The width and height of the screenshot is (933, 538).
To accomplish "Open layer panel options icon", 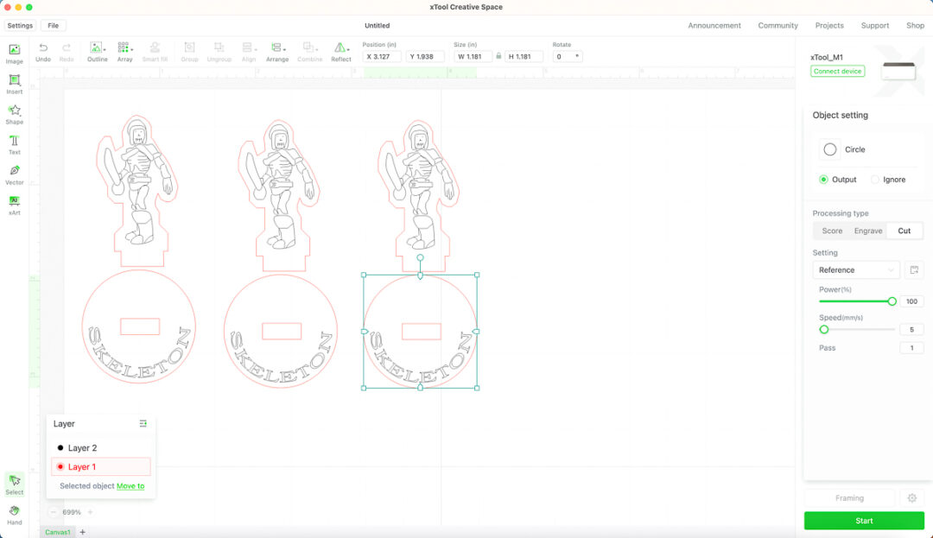I will pos(143,424).
